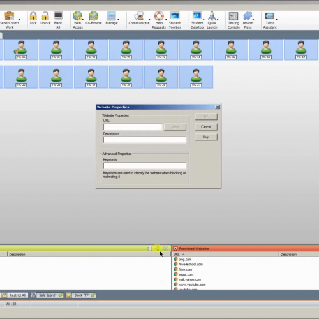
Task: Open the Tutor Assistant tool
Action: [270, 20]
